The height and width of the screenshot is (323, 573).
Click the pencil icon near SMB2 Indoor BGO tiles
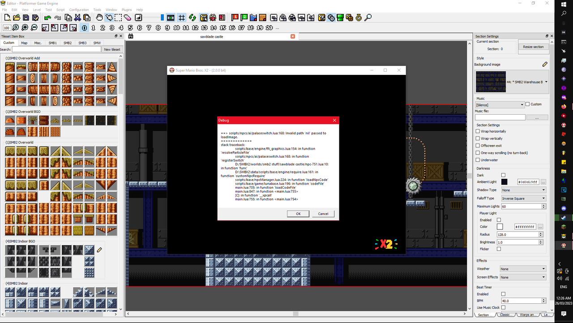99,250
